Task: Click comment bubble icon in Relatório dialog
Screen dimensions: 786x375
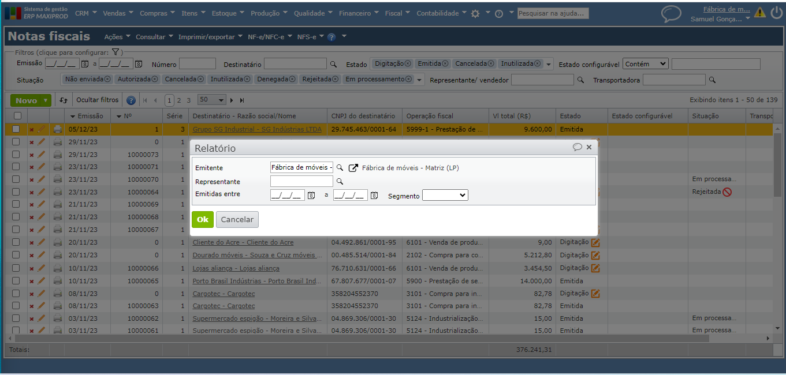Action: (578, 147)
